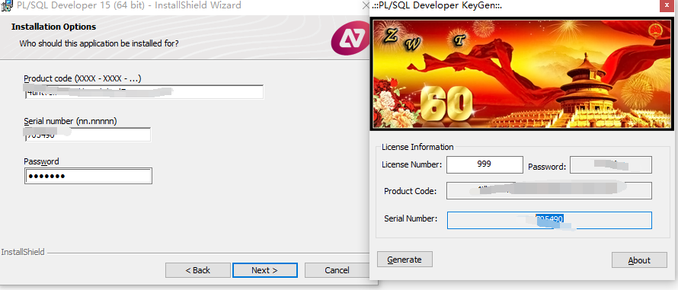Select the installer Serial number field
The height and width of the screenshot is (290, 678).
pos(88,135)
